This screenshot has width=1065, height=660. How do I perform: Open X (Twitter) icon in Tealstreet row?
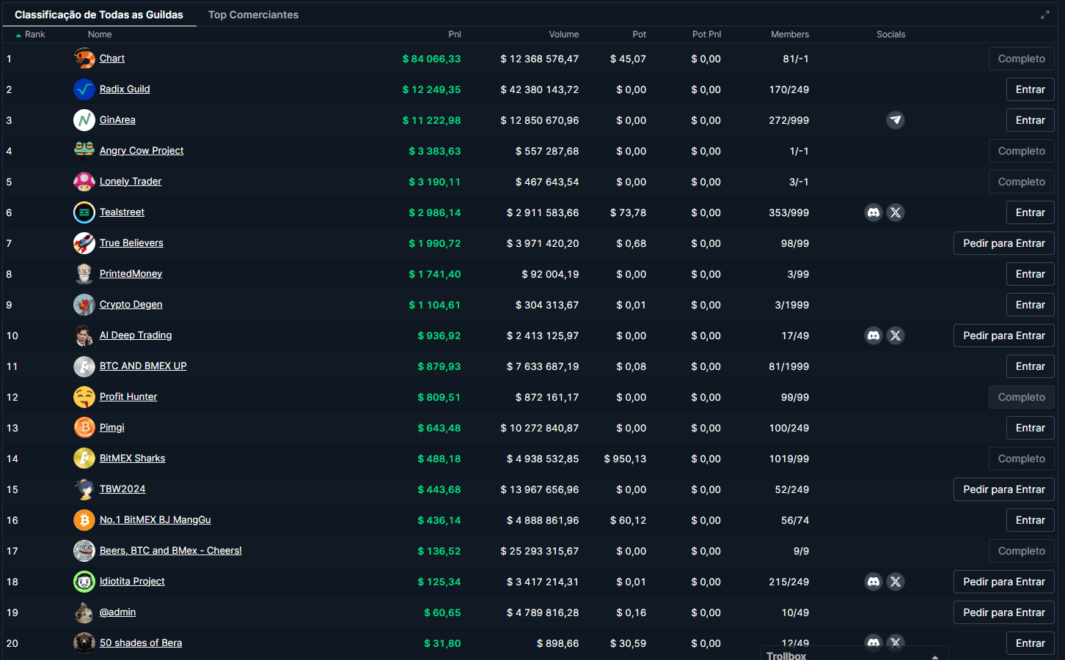(896, 212)
